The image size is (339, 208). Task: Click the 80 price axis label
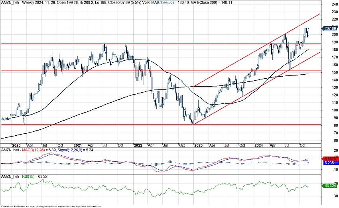tap(336, 125)
